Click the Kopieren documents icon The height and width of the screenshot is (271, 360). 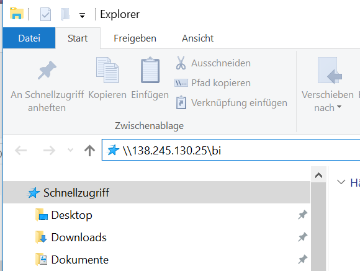(107, 70)
